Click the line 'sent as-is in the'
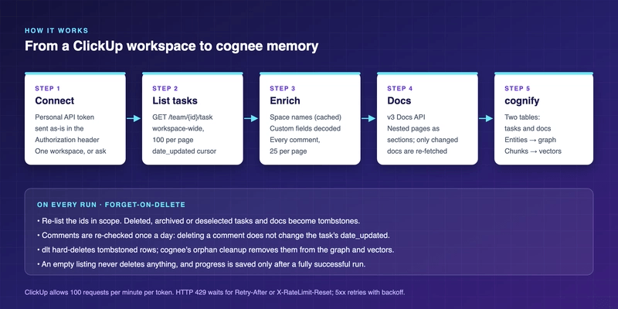Screen dimensions: 618x309 pyautogui.click(x=59, y=128)
